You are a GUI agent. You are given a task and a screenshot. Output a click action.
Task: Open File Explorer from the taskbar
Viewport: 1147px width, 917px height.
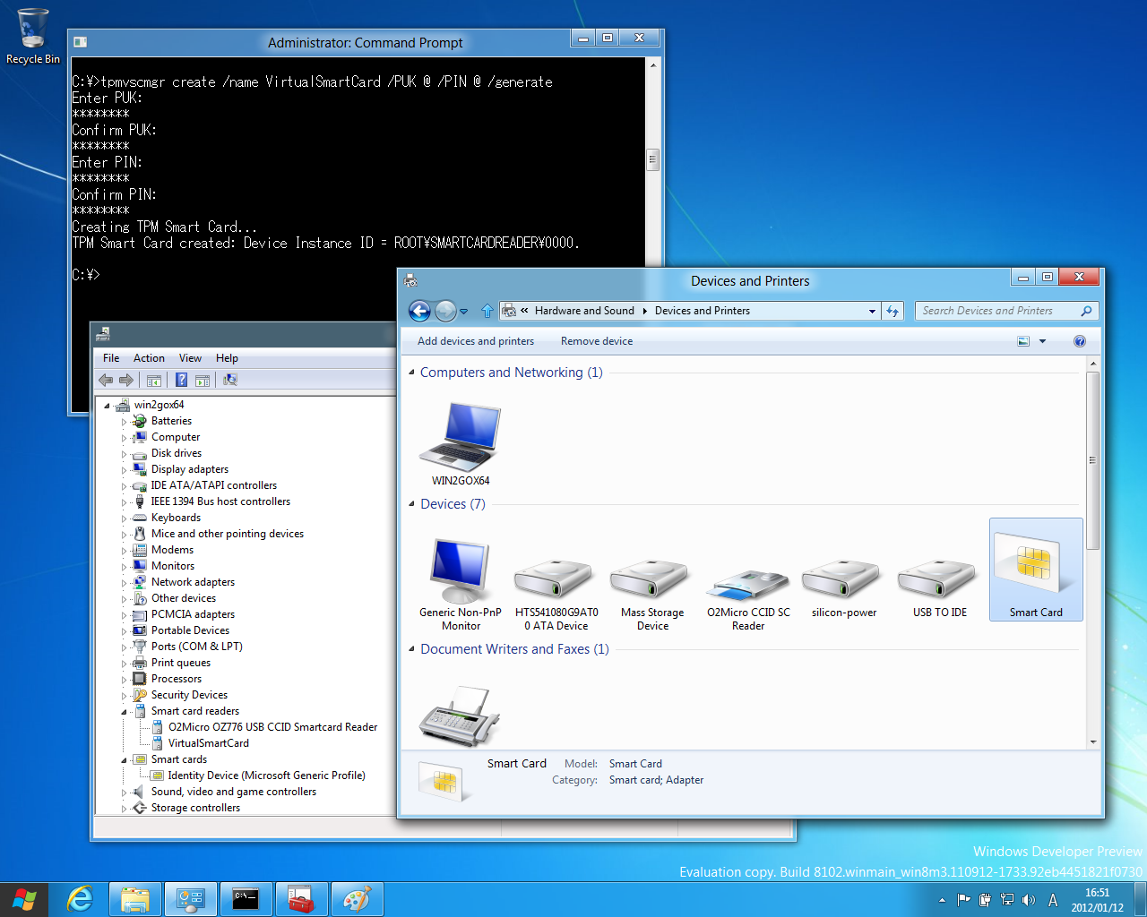[x=135, y=899]
